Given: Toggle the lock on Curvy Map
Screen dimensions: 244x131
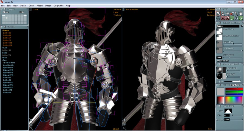Looking at the screenshot, I should 217,42.
